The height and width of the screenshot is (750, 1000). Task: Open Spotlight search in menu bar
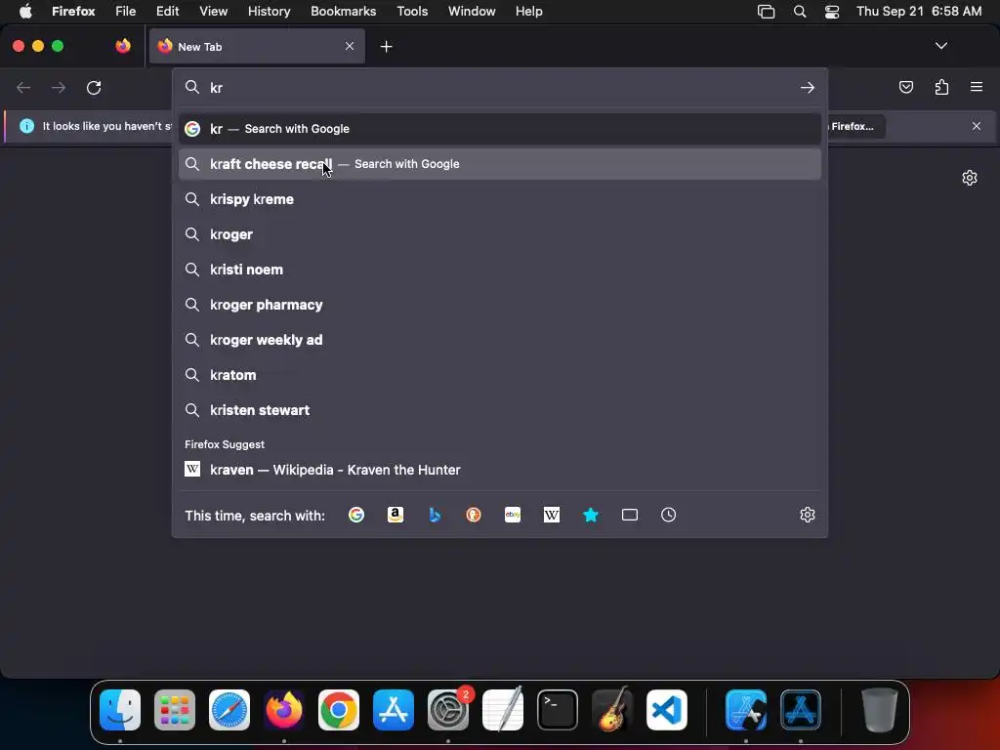(x=800, y=12)
